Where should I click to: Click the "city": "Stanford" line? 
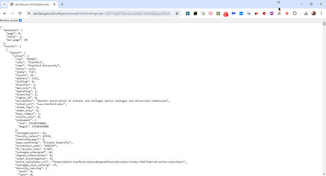click(29, 62)
